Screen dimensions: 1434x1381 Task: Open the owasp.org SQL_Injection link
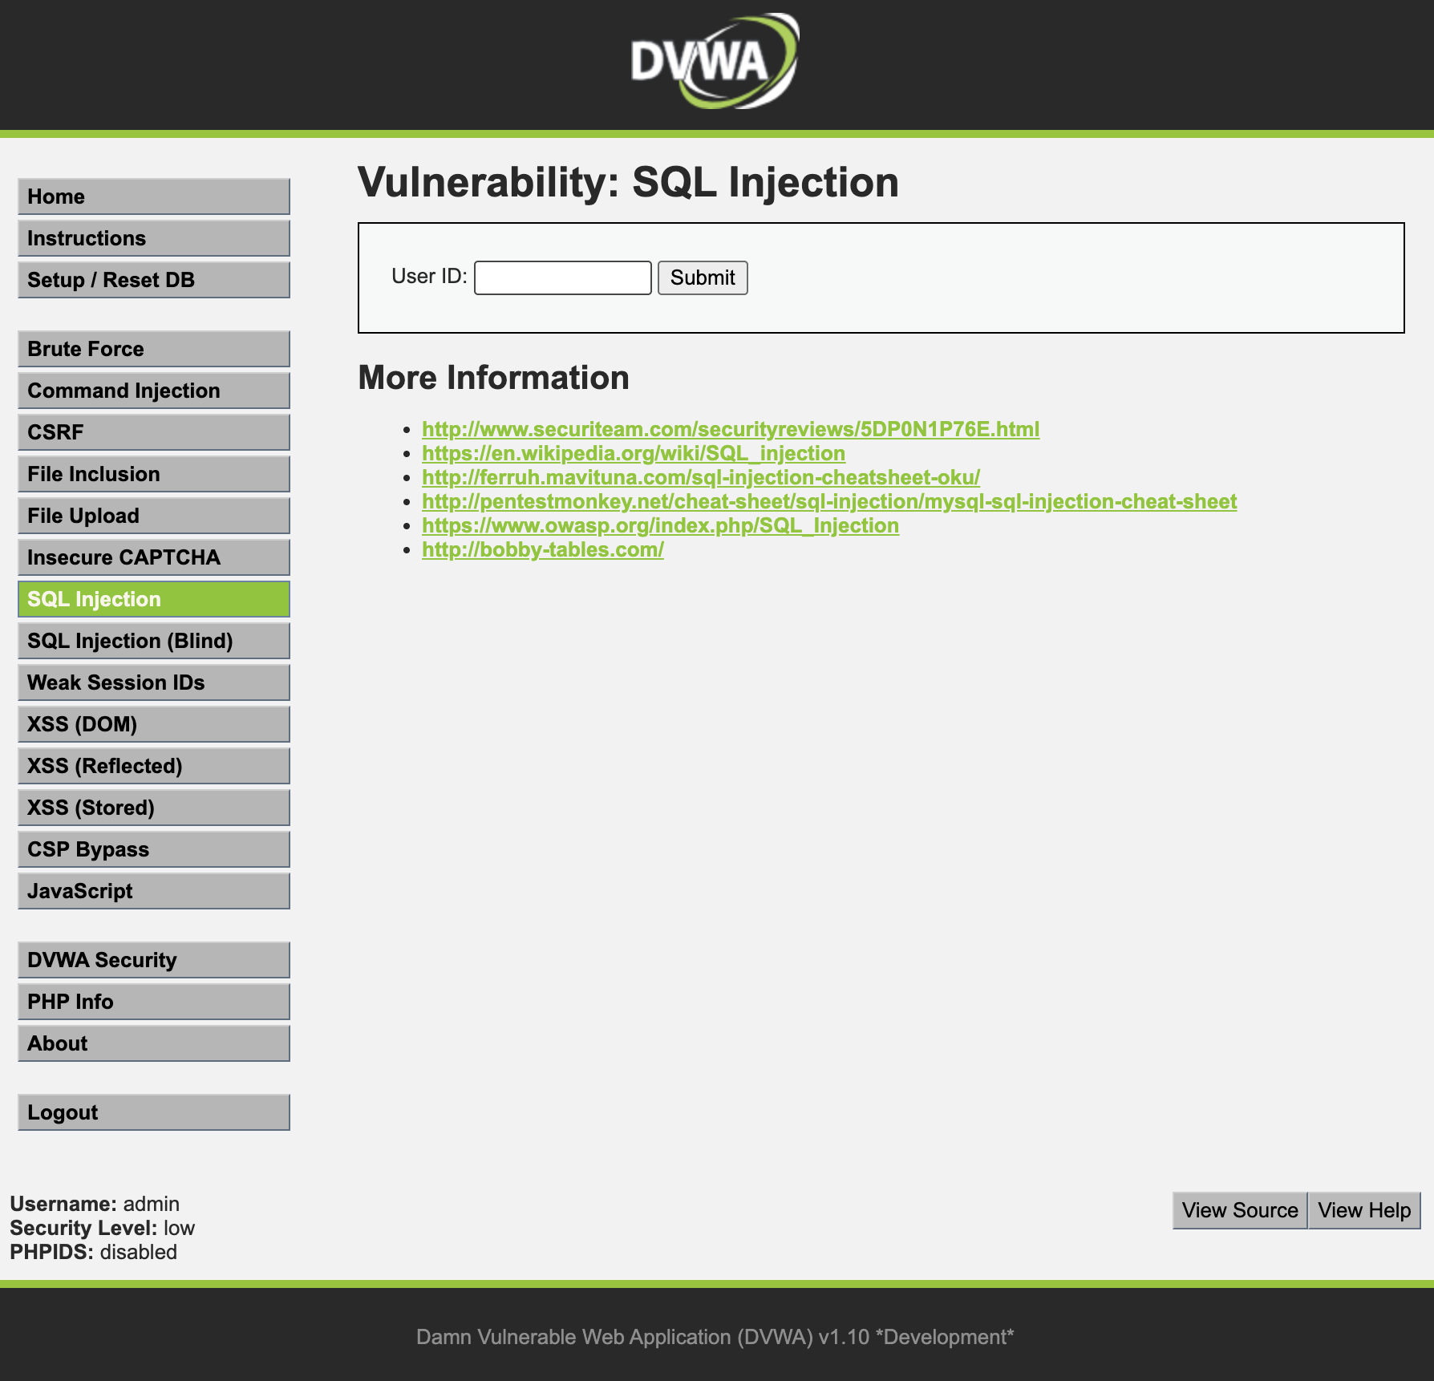pos(660,525)
